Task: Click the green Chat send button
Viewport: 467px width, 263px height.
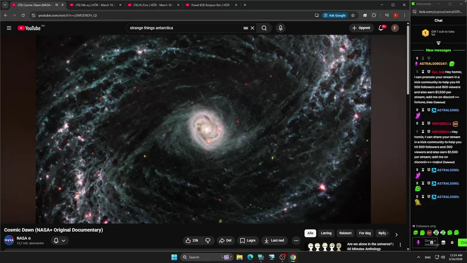Action: tap(463, 243)
